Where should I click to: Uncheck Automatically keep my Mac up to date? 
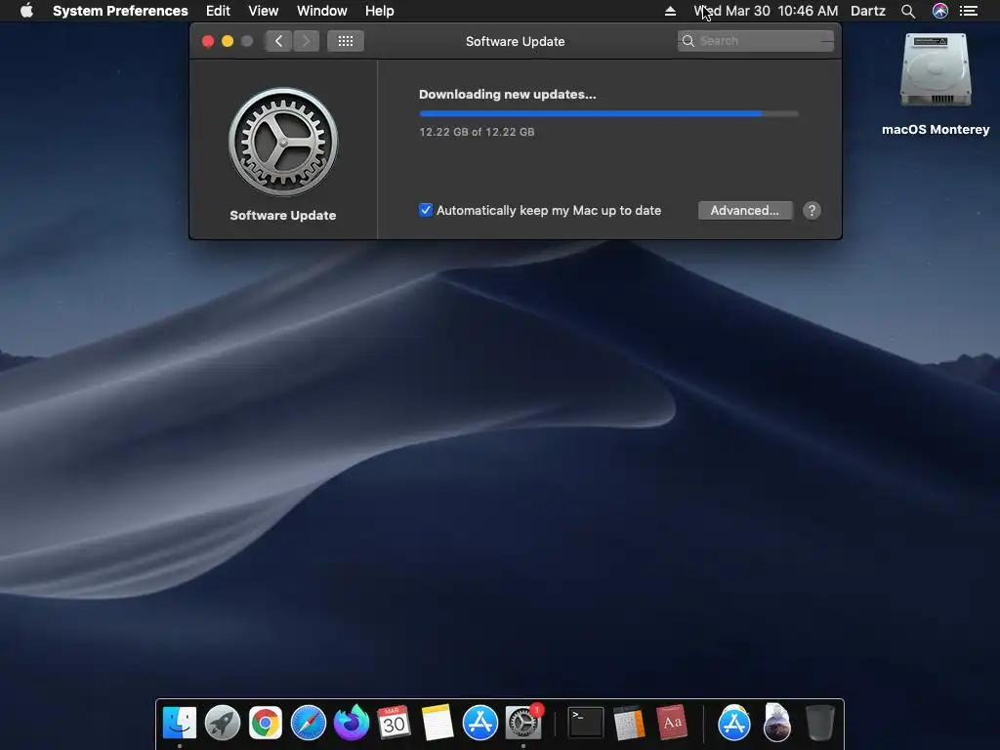[x=426, y=210]
